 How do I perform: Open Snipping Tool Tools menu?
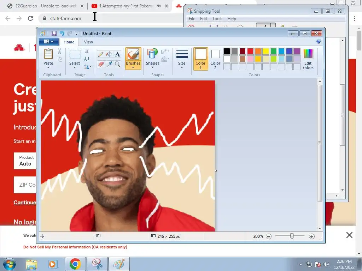pos(217,19)
